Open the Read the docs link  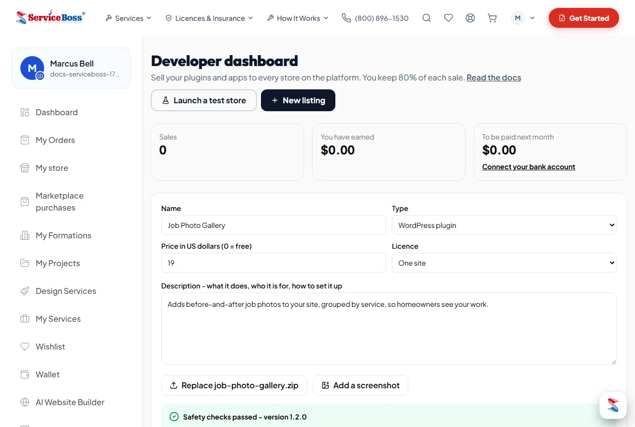(494, 77)
